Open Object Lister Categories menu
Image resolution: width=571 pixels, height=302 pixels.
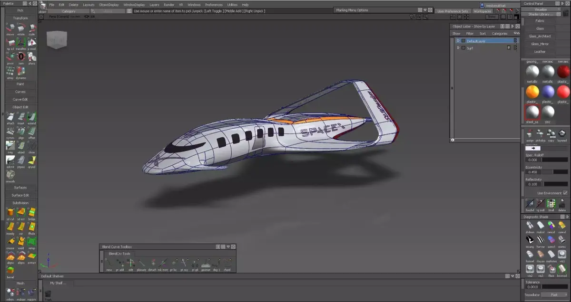[x=499, y=34]
